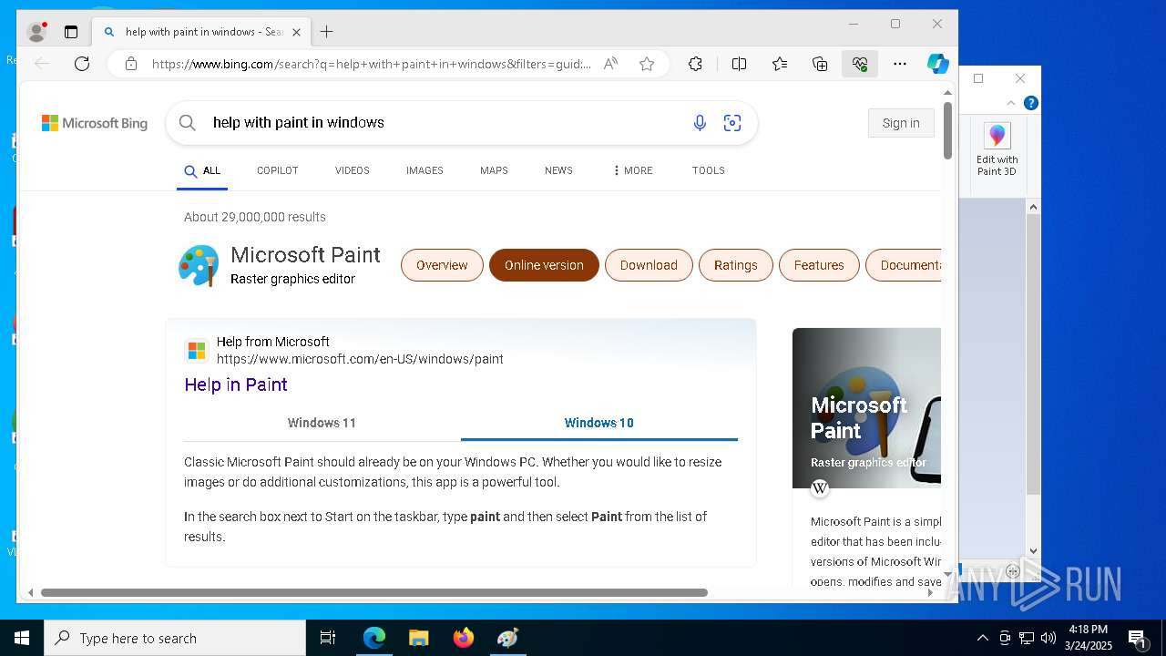The image size is (1166, 656).
Task: Open Read aloud in address bar
Action: (611, 64)
